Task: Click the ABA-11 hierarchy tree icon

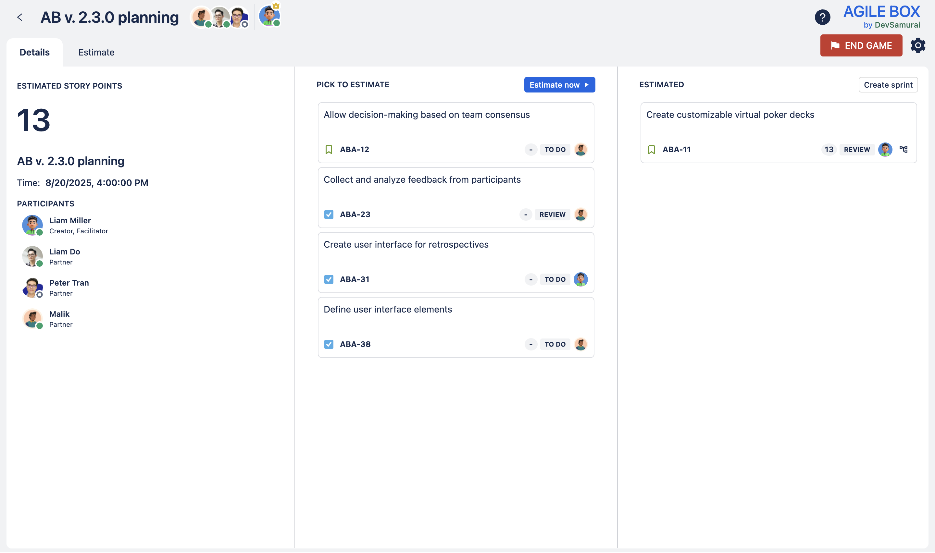Action: coord(903,149)
